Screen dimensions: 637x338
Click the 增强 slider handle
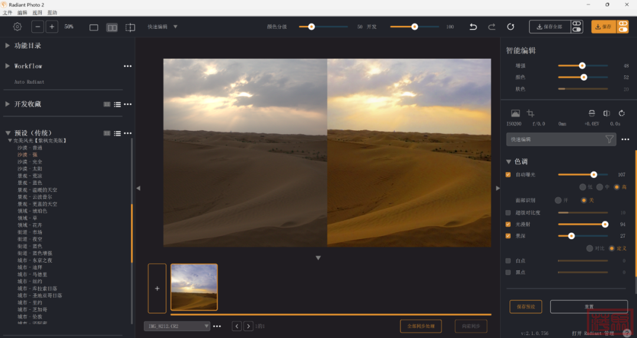click(x=582, y=66)
